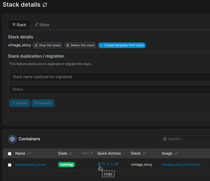This screenshot has height=181, width=210.
Task: Click the Stop this stack button
Action: (x=48, y=45)
